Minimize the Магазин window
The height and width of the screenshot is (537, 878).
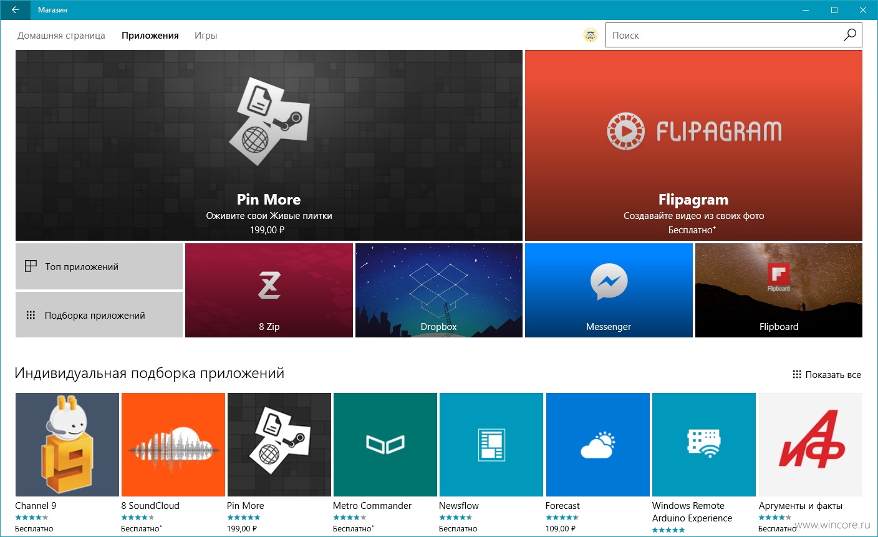pyautogui.click(x=806, y=10)
